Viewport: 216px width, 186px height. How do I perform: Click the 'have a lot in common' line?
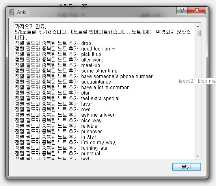[72, 87]
